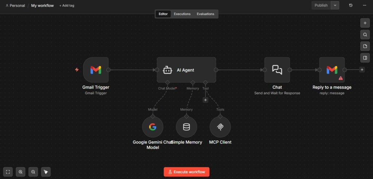Add a node with the top-right plus button
373x179 pixels.
point(365,23)
